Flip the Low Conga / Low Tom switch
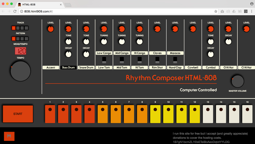The image size is (255, 144). click(104, 60)
